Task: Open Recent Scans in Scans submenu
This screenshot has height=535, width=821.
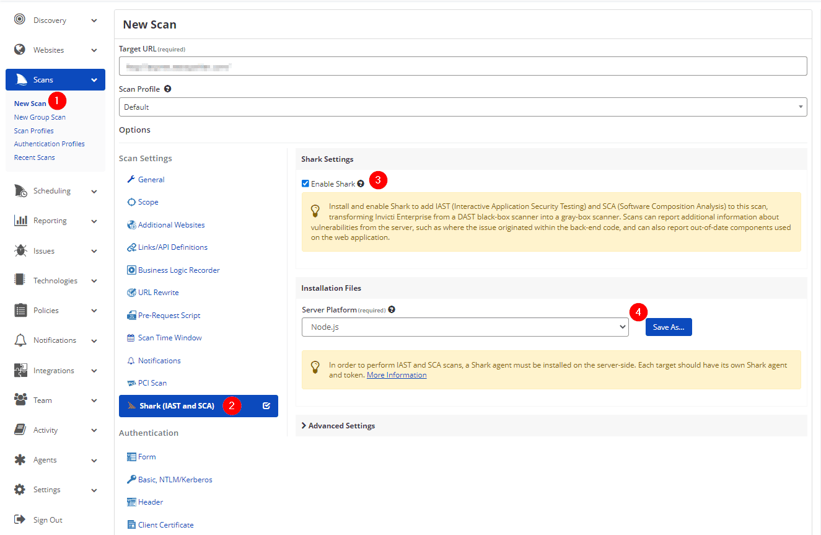Action: point(35,157)
